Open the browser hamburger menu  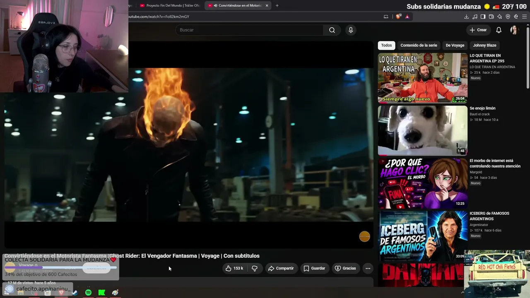click(524, 17)
